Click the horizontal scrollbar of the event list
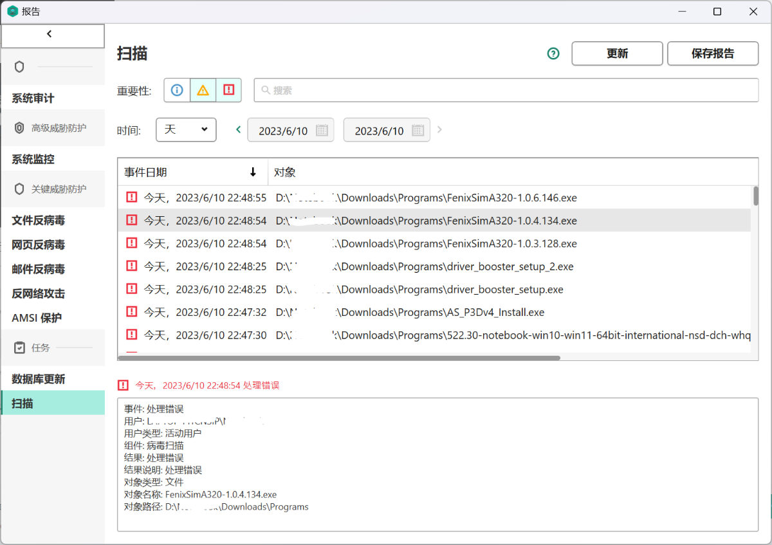772x545 pixels. click(x=340, y=358)
